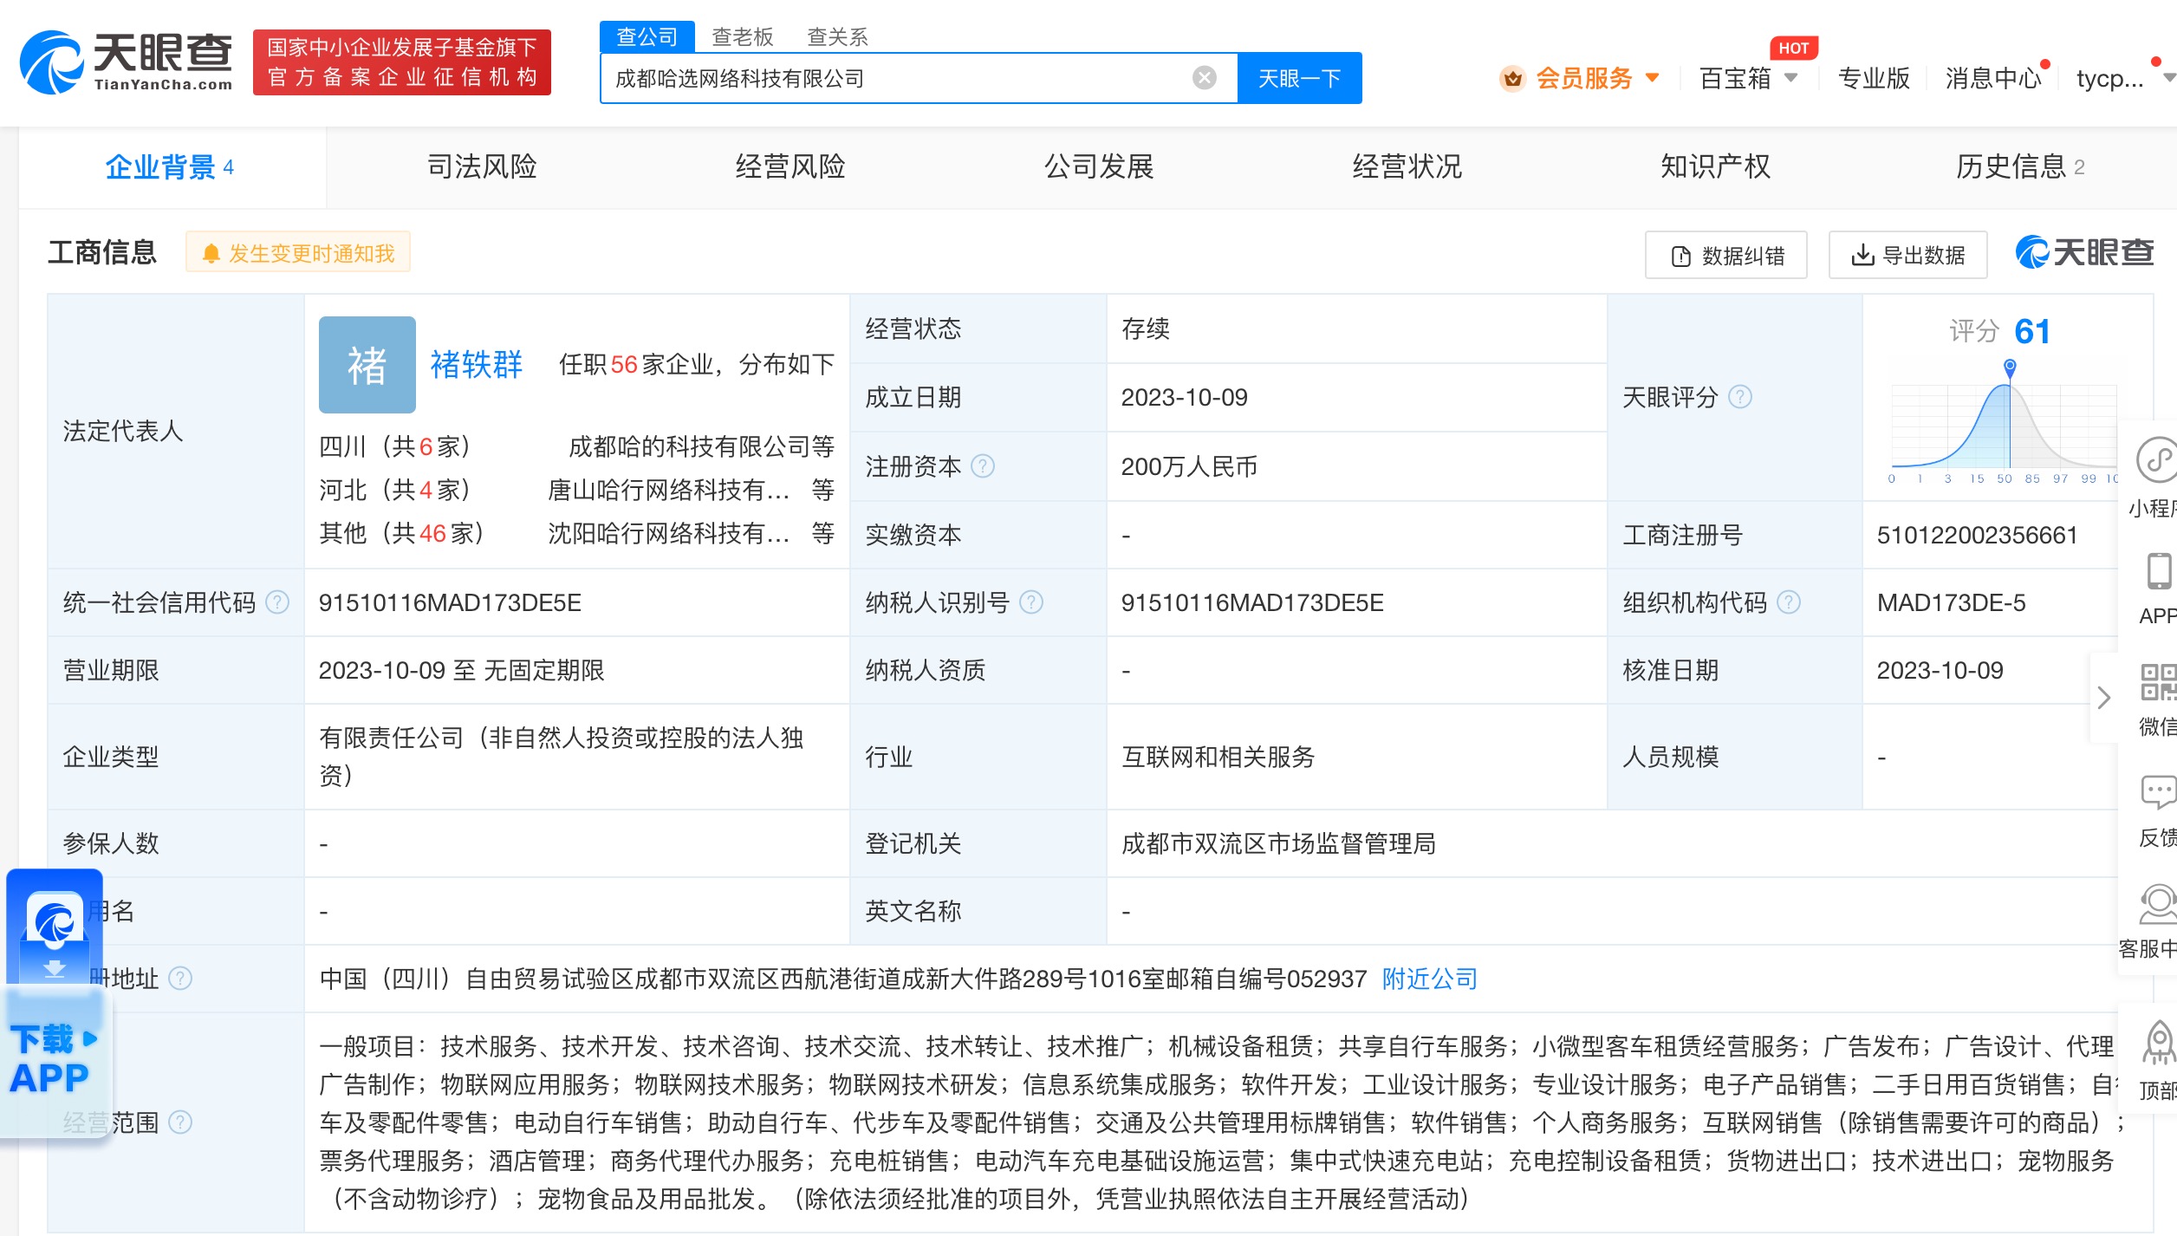Image resolution: width=2177 pixels, height=1236 pixels.
Task: Switch to the 查老板 search tab
Action: [742, 36]
